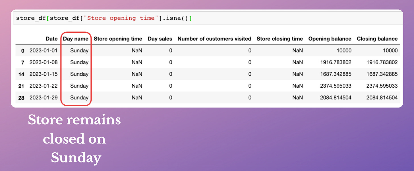Select the NaN cell in row 21
The width and height of the screenshot is (414, 171).
(137, 86)
